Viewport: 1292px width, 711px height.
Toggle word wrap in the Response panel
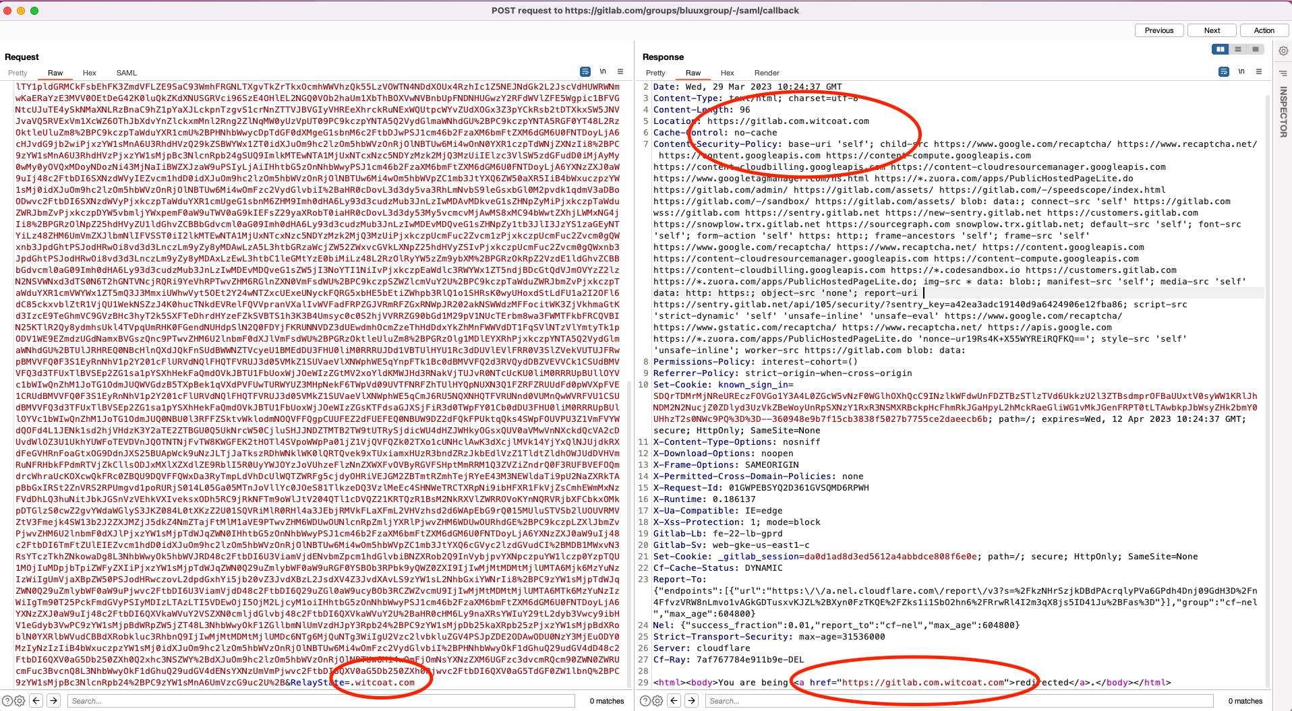pos(1223,72)
